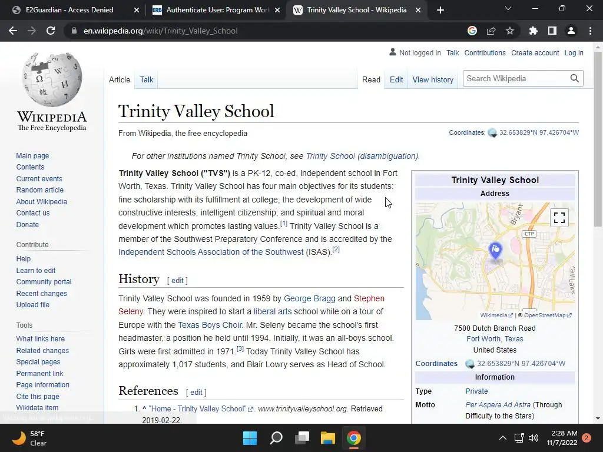Open the Random article link
This screenshot has height=452, width=603.
click(x=39, y=190)
